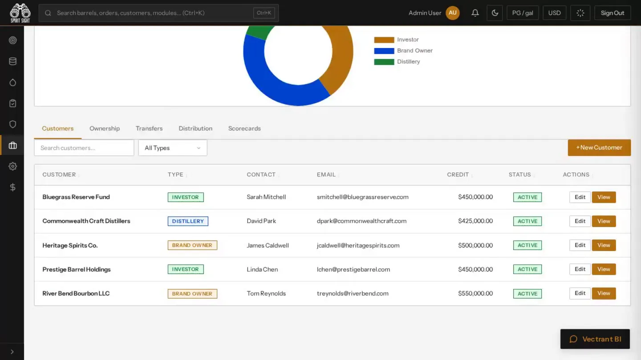Click the Admin User label
Image resolution: width=641 pixels, height=360 pixels.
pyautogui.click(x=425, y=13)
